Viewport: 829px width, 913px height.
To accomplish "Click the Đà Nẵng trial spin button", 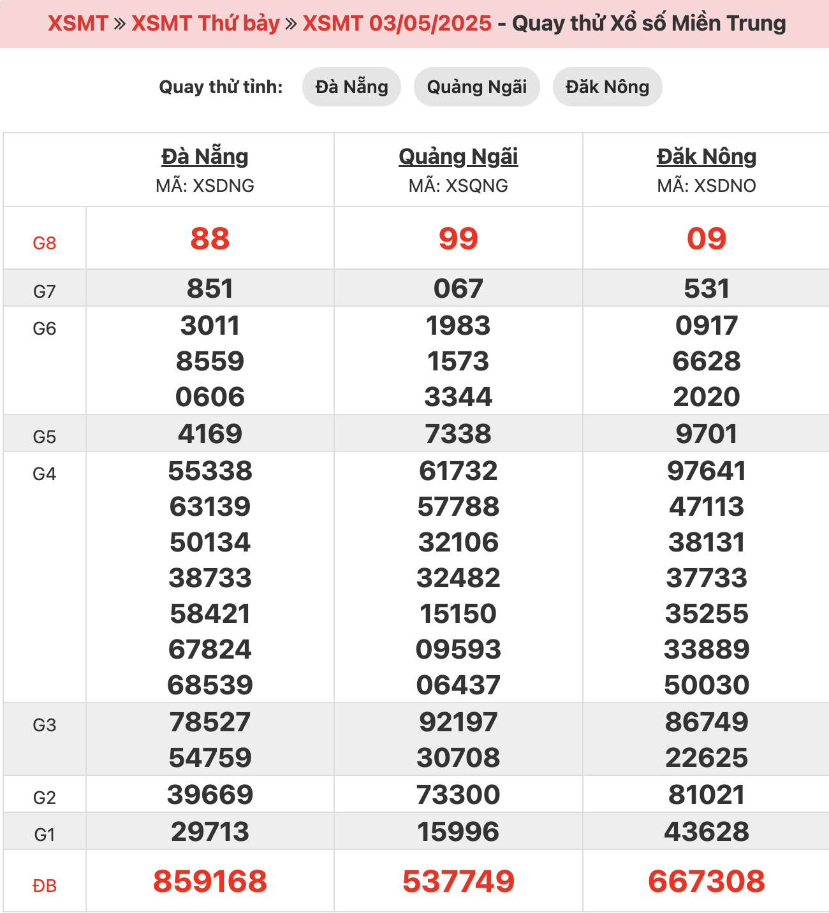I will (351, 87).
